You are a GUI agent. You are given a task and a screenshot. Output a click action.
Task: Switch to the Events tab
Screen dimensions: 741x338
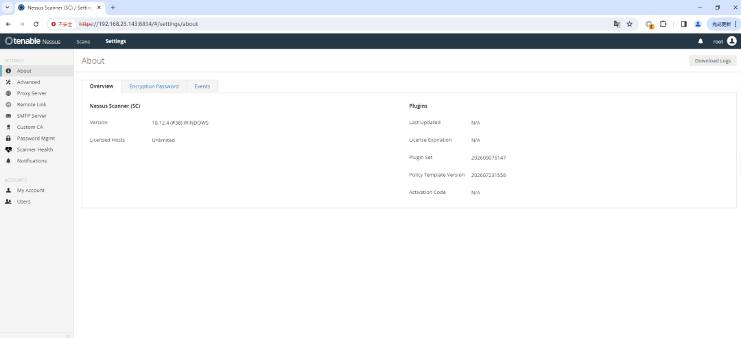coord(202,86)
